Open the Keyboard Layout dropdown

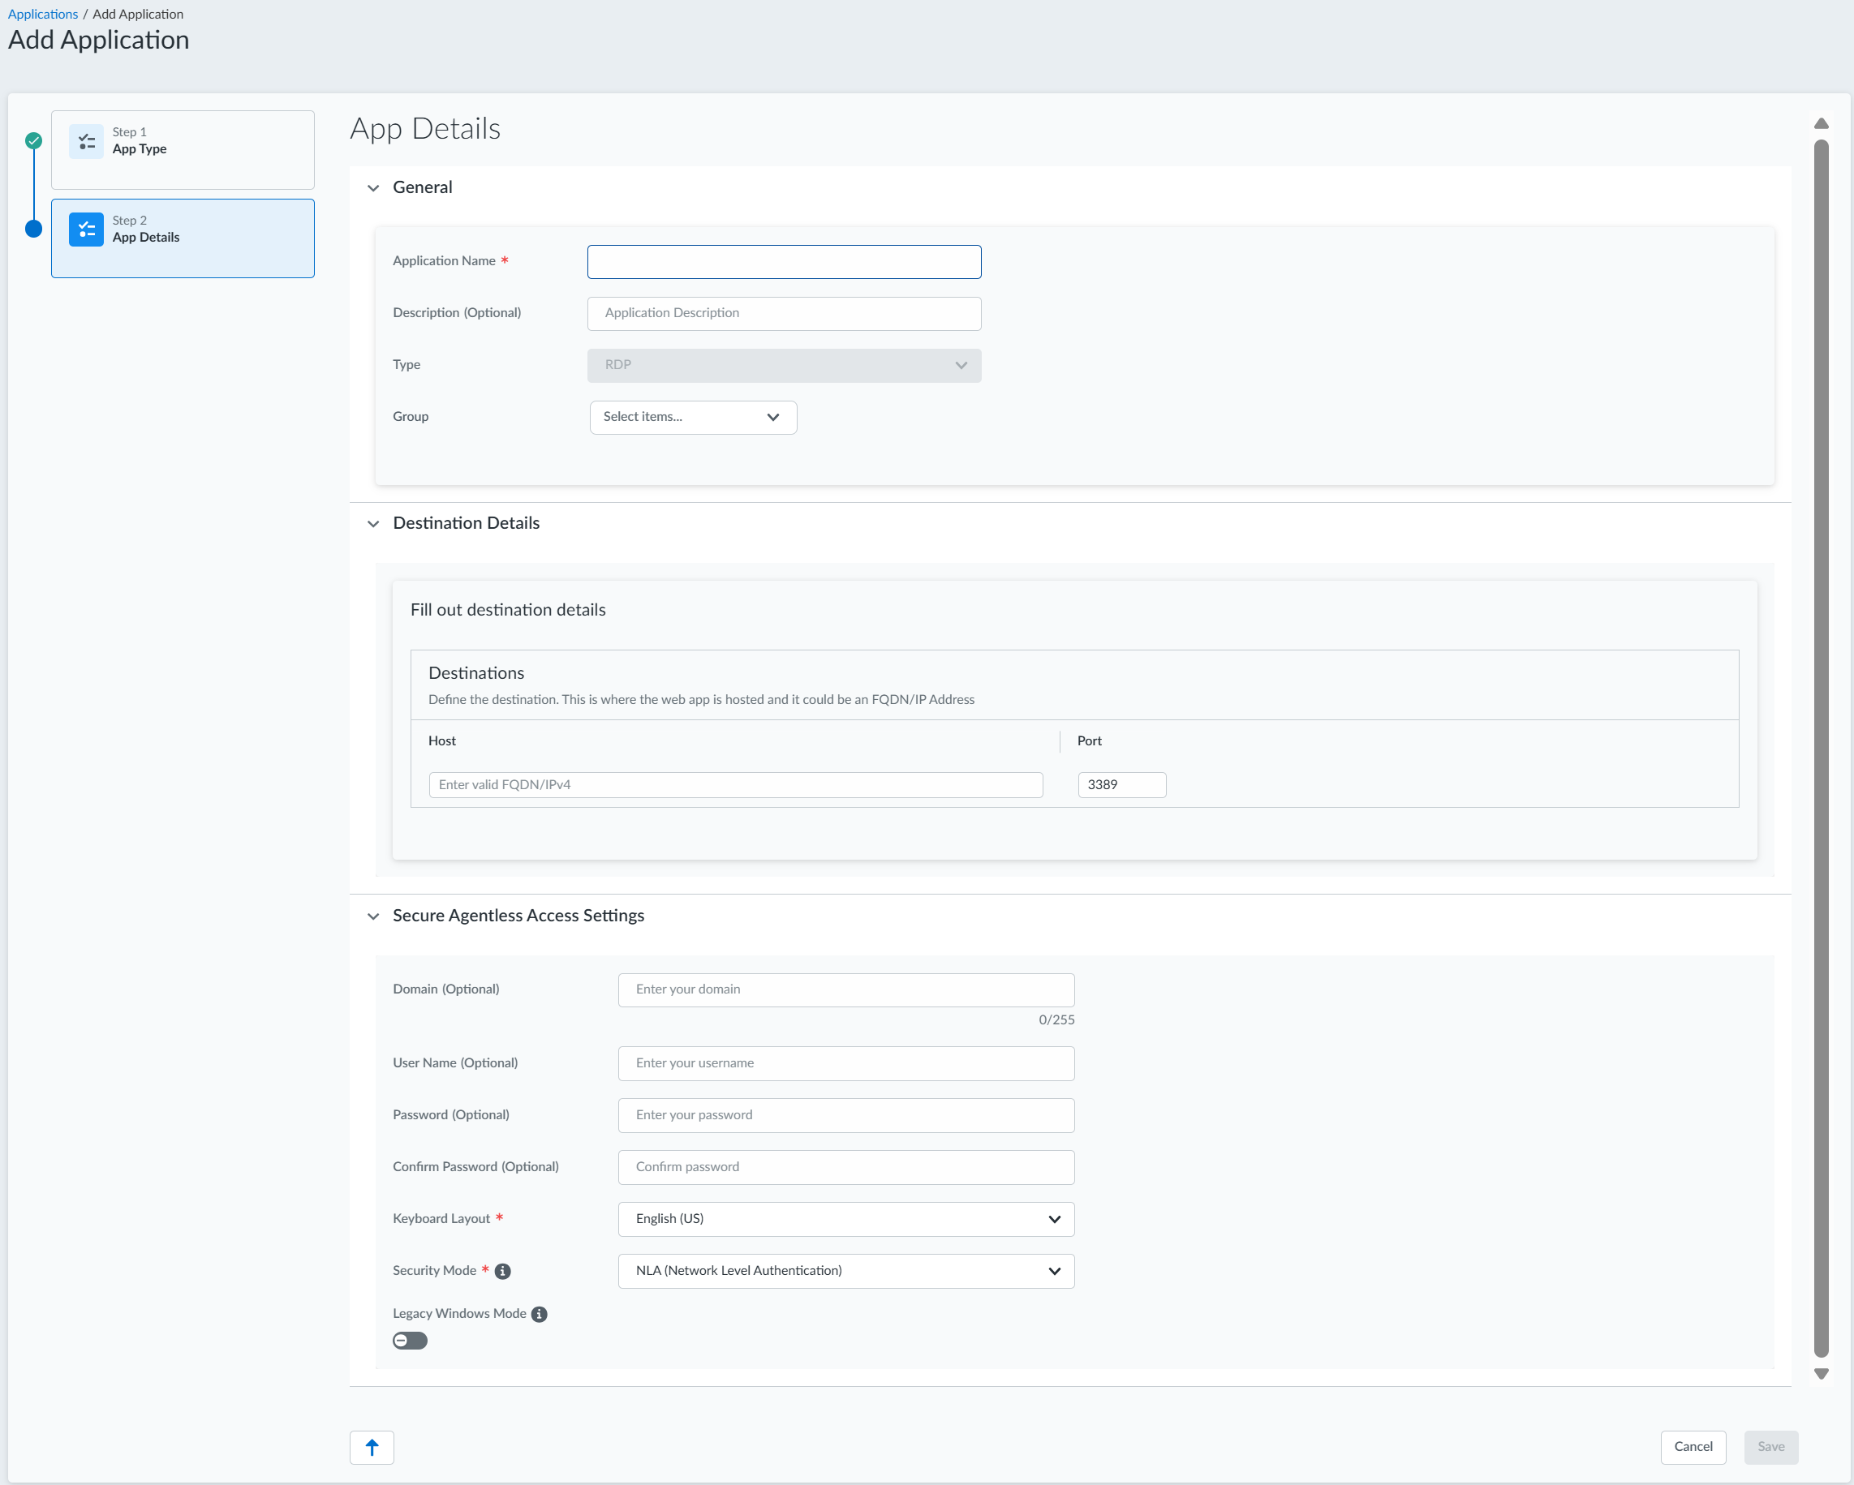846,1219
